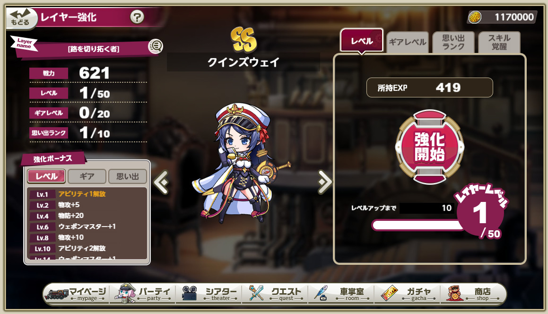Image resolution: width=548 pixels, height=314 pixels.
Task: Open 車掌室 room feather pen icon
Action: pyautogui.click(x=321, y=293)
